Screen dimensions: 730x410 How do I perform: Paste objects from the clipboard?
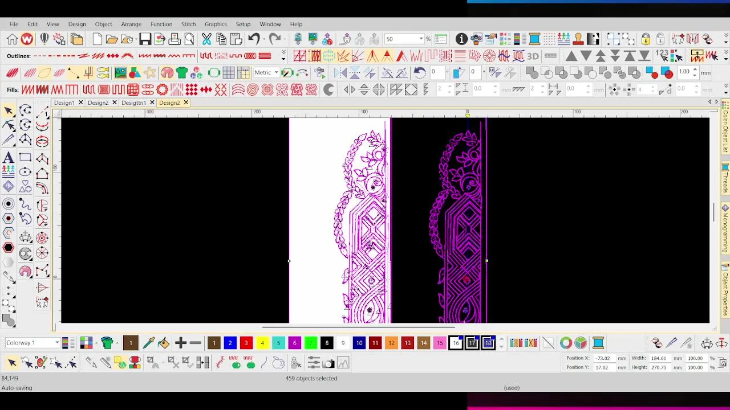[236, 39]
